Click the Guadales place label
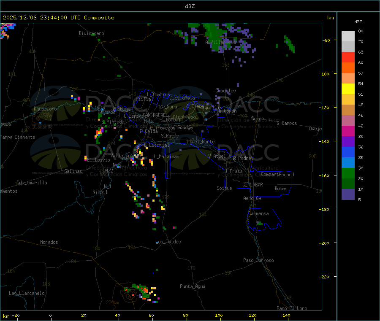This screenshot has width=380, height=321. pos(225,91)
